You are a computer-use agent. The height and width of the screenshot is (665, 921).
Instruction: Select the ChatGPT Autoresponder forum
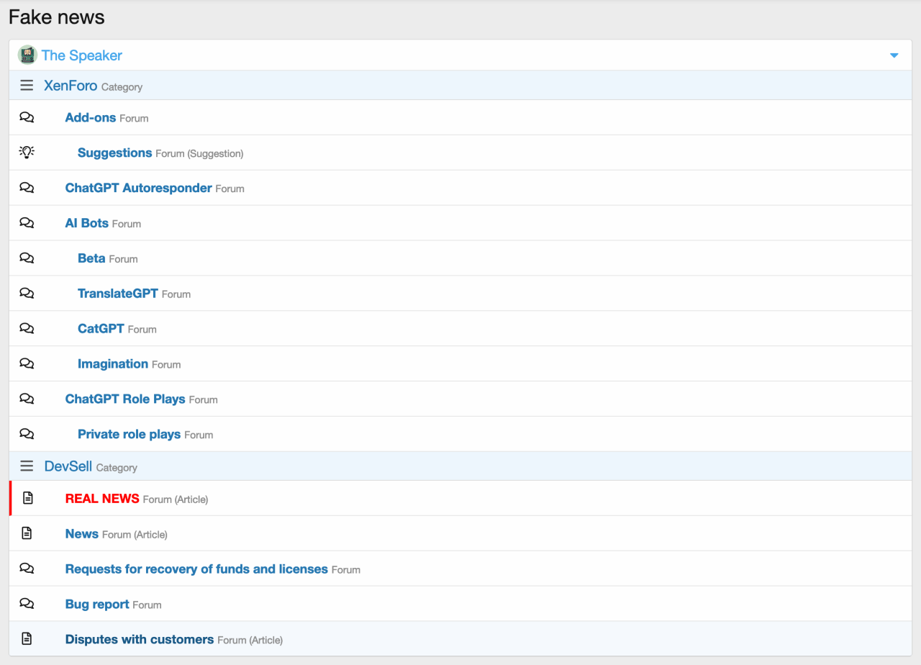(138, 188)
